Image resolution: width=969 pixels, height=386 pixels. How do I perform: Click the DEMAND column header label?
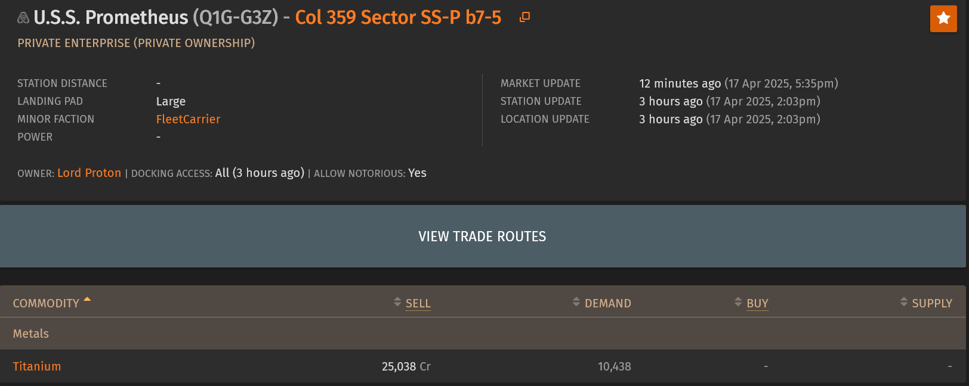pyautogui.click(x=607, y=303)
